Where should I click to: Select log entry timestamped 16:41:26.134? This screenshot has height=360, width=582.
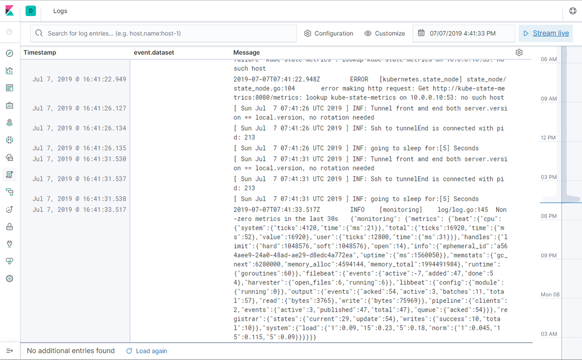tap(79, 128)
